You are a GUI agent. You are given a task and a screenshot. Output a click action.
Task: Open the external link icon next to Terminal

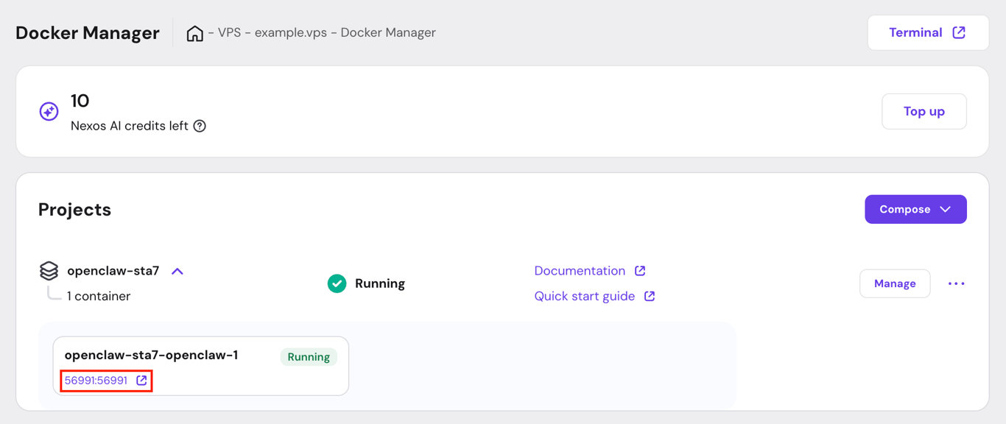[958, 32]
